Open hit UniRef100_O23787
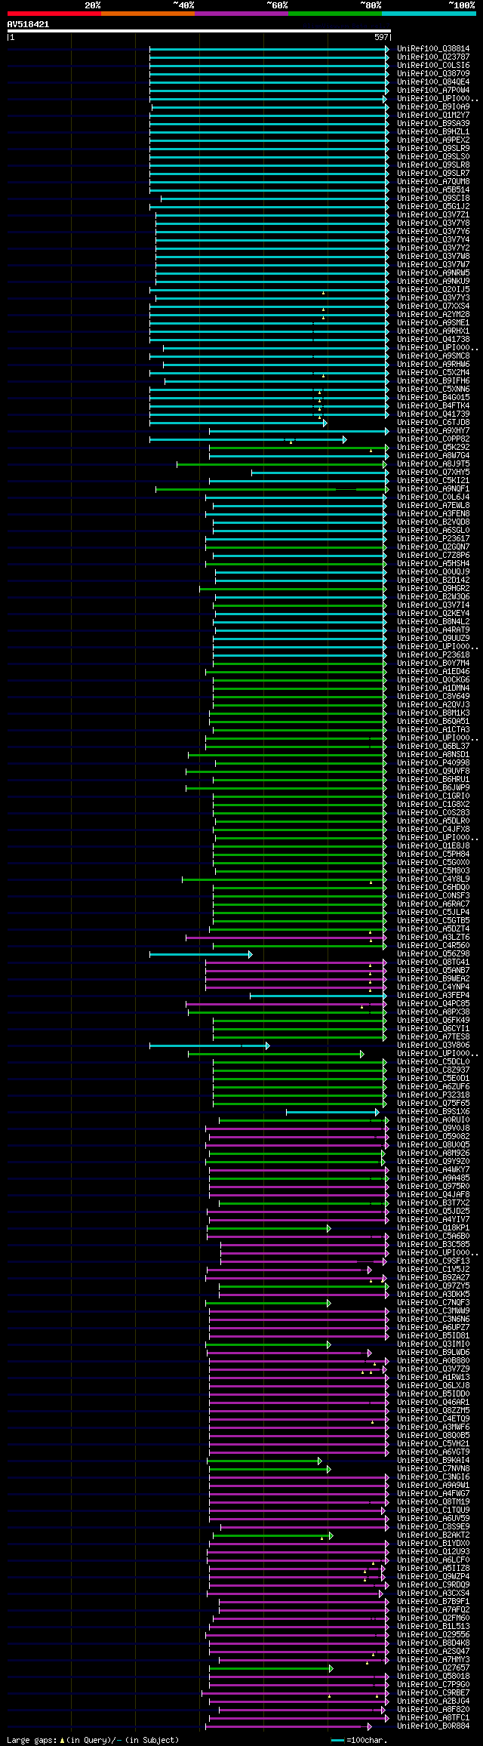The width and height of the screenshot is (483, 1746). click(433, 57)
